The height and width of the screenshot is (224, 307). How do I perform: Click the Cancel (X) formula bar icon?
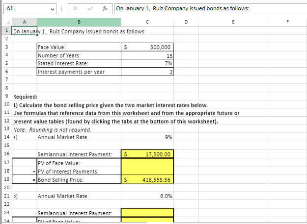pos(75,9)
